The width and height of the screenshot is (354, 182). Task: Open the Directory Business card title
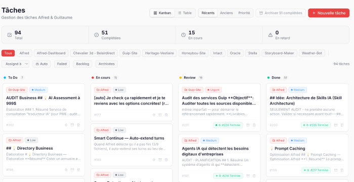point(29,148)
